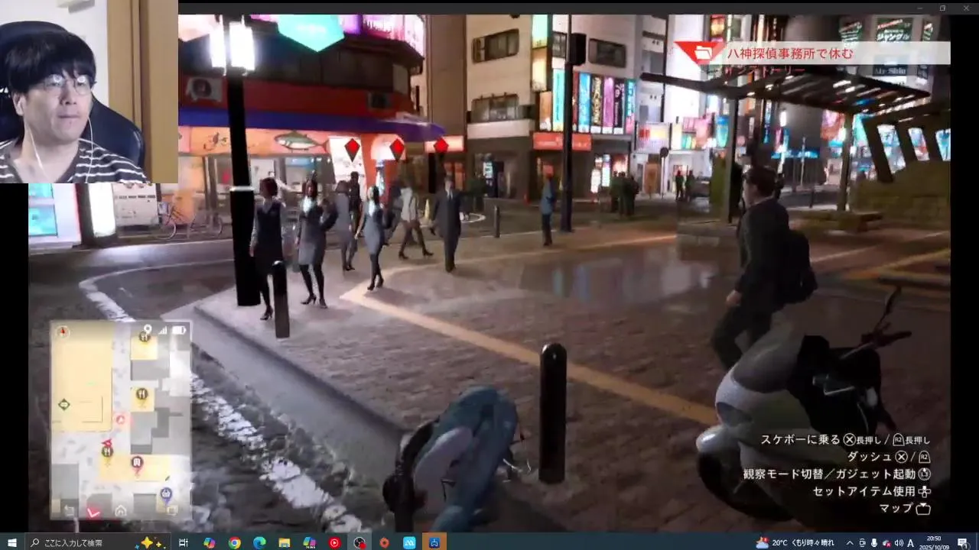The width and height of the screenshot is (979, 550).
Task: Click the pink checkmark icon on minimap
Action: [94, 512]
